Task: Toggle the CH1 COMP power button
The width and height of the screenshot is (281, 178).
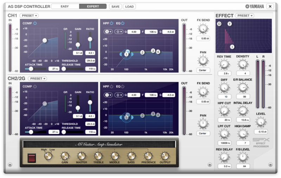Action: pyautogui.click(x=35, y=23)
